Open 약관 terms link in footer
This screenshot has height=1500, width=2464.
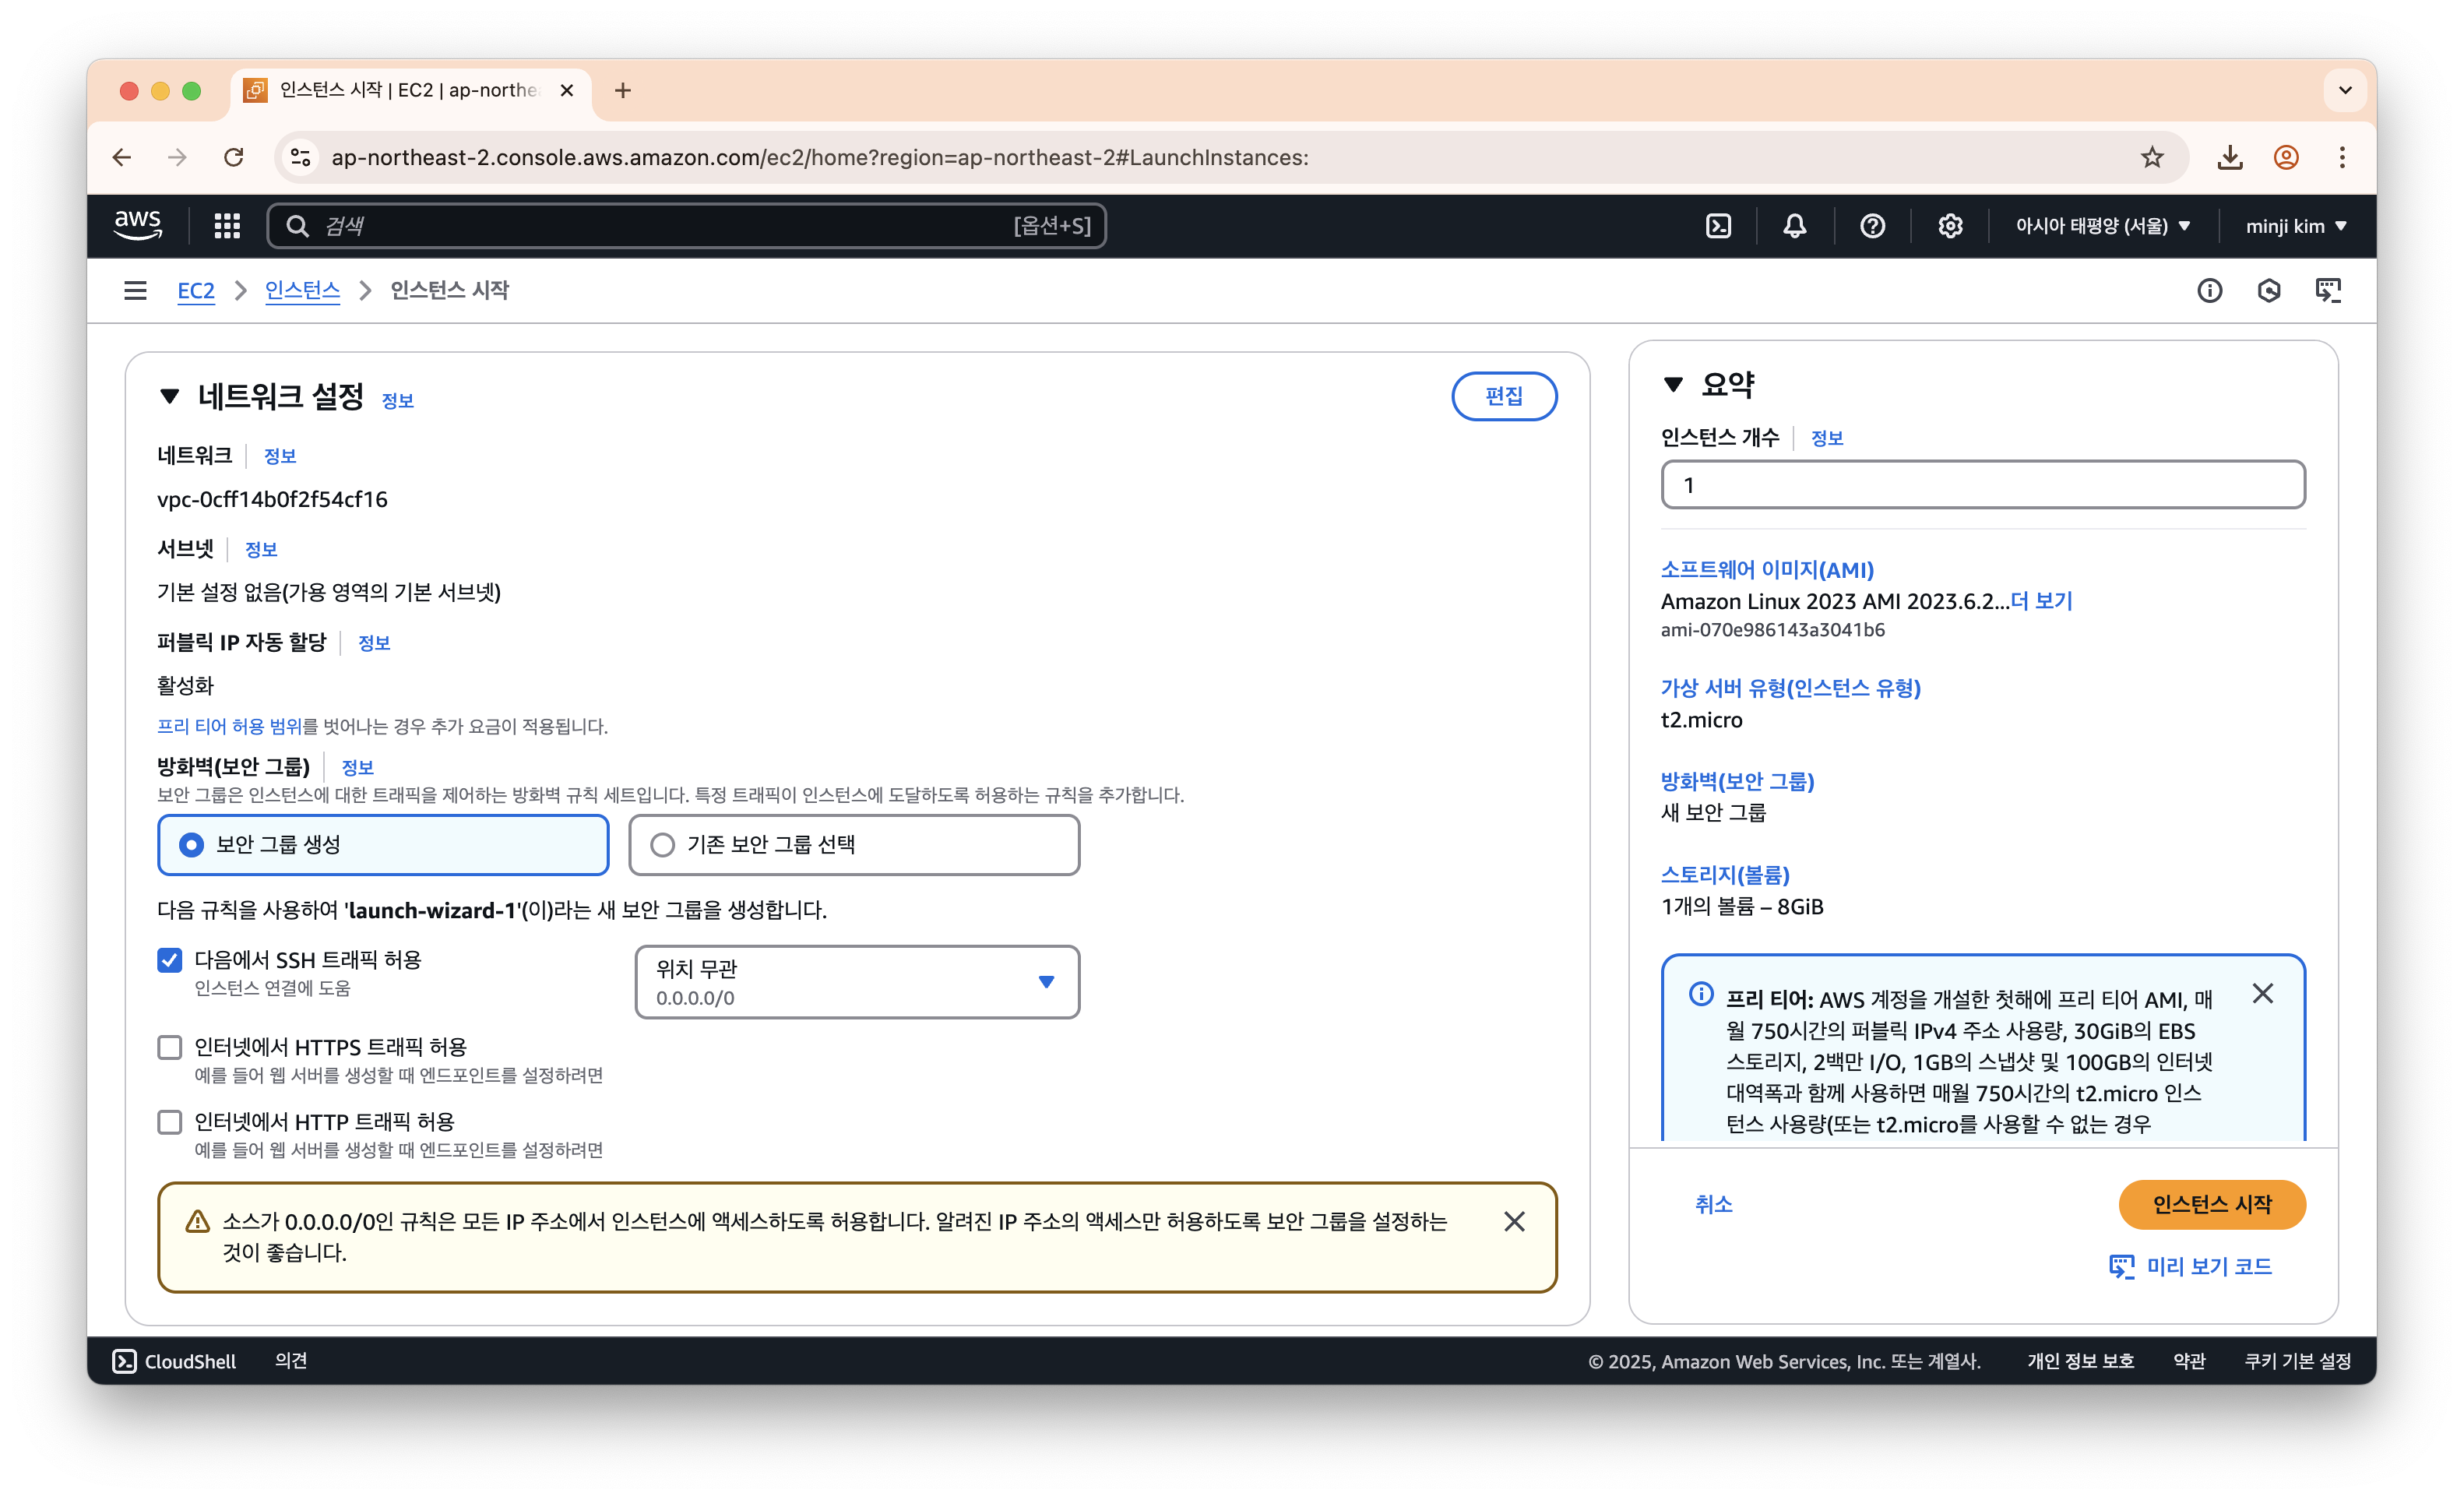pos(2189,1361)
